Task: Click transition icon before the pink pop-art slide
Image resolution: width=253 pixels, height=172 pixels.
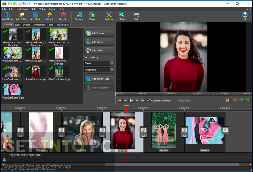Action: pos(184,132)
